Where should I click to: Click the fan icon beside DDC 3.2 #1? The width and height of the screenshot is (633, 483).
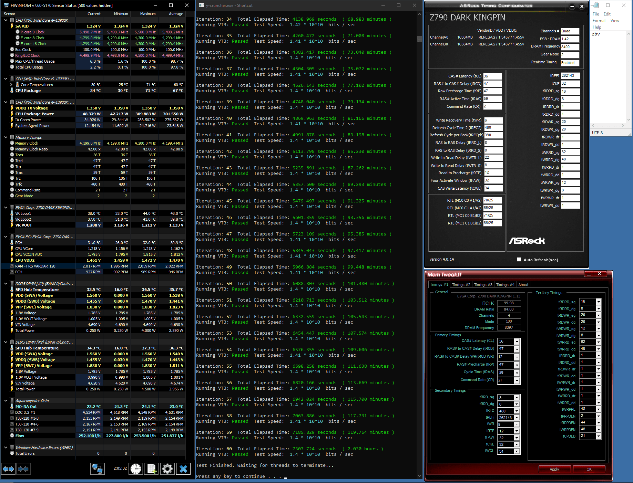tap(12, 412)
